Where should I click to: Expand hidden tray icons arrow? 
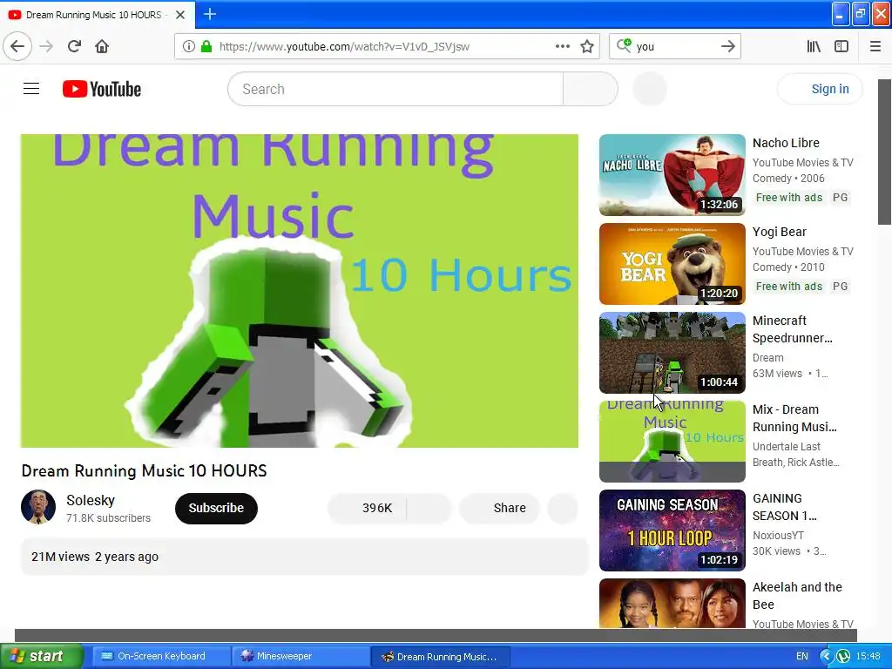click(x=826, y=656)
